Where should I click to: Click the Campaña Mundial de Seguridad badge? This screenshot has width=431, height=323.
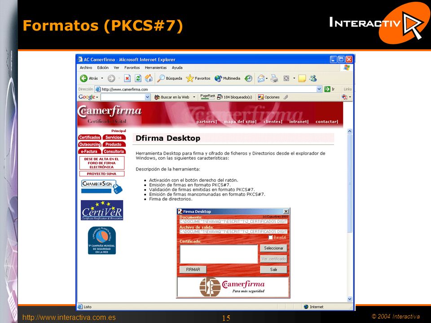pos(102,240)
